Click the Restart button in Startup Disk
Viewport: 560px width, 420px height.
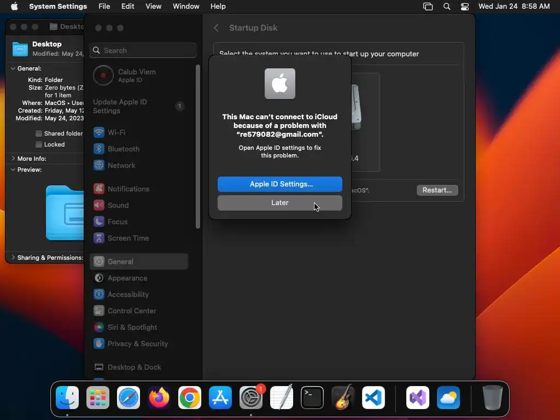[437, 190]
